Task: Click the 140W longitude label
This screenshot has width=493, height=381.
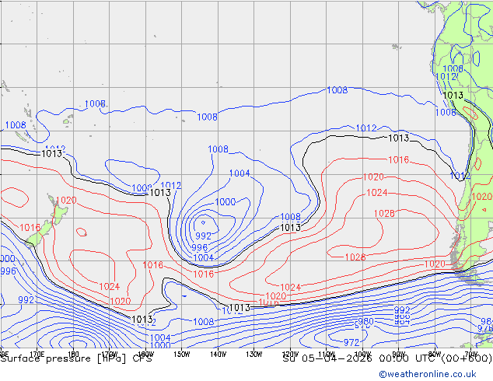Action: coord(218,355)
